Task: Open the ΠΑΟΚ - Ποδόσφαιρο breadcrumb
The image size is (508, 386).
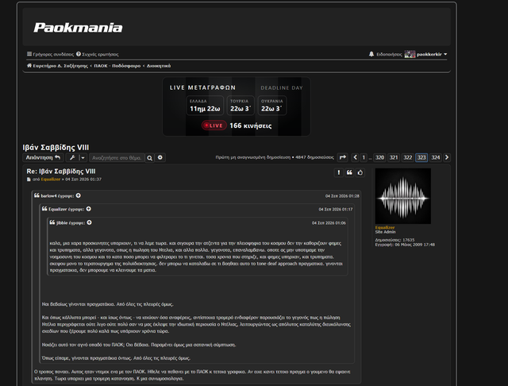Action: [x=117, y=66]
